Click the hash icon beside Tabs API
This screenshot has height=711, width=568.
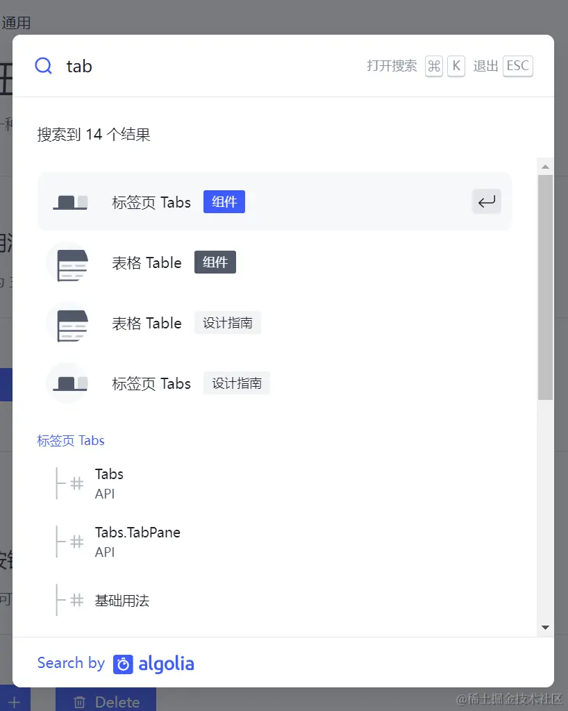click(77, 483)
